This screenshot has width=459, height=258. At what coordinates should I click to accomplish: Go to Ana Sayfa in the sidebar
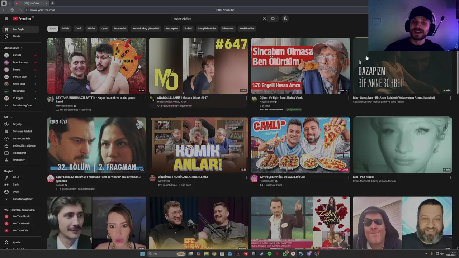[20, 29]
